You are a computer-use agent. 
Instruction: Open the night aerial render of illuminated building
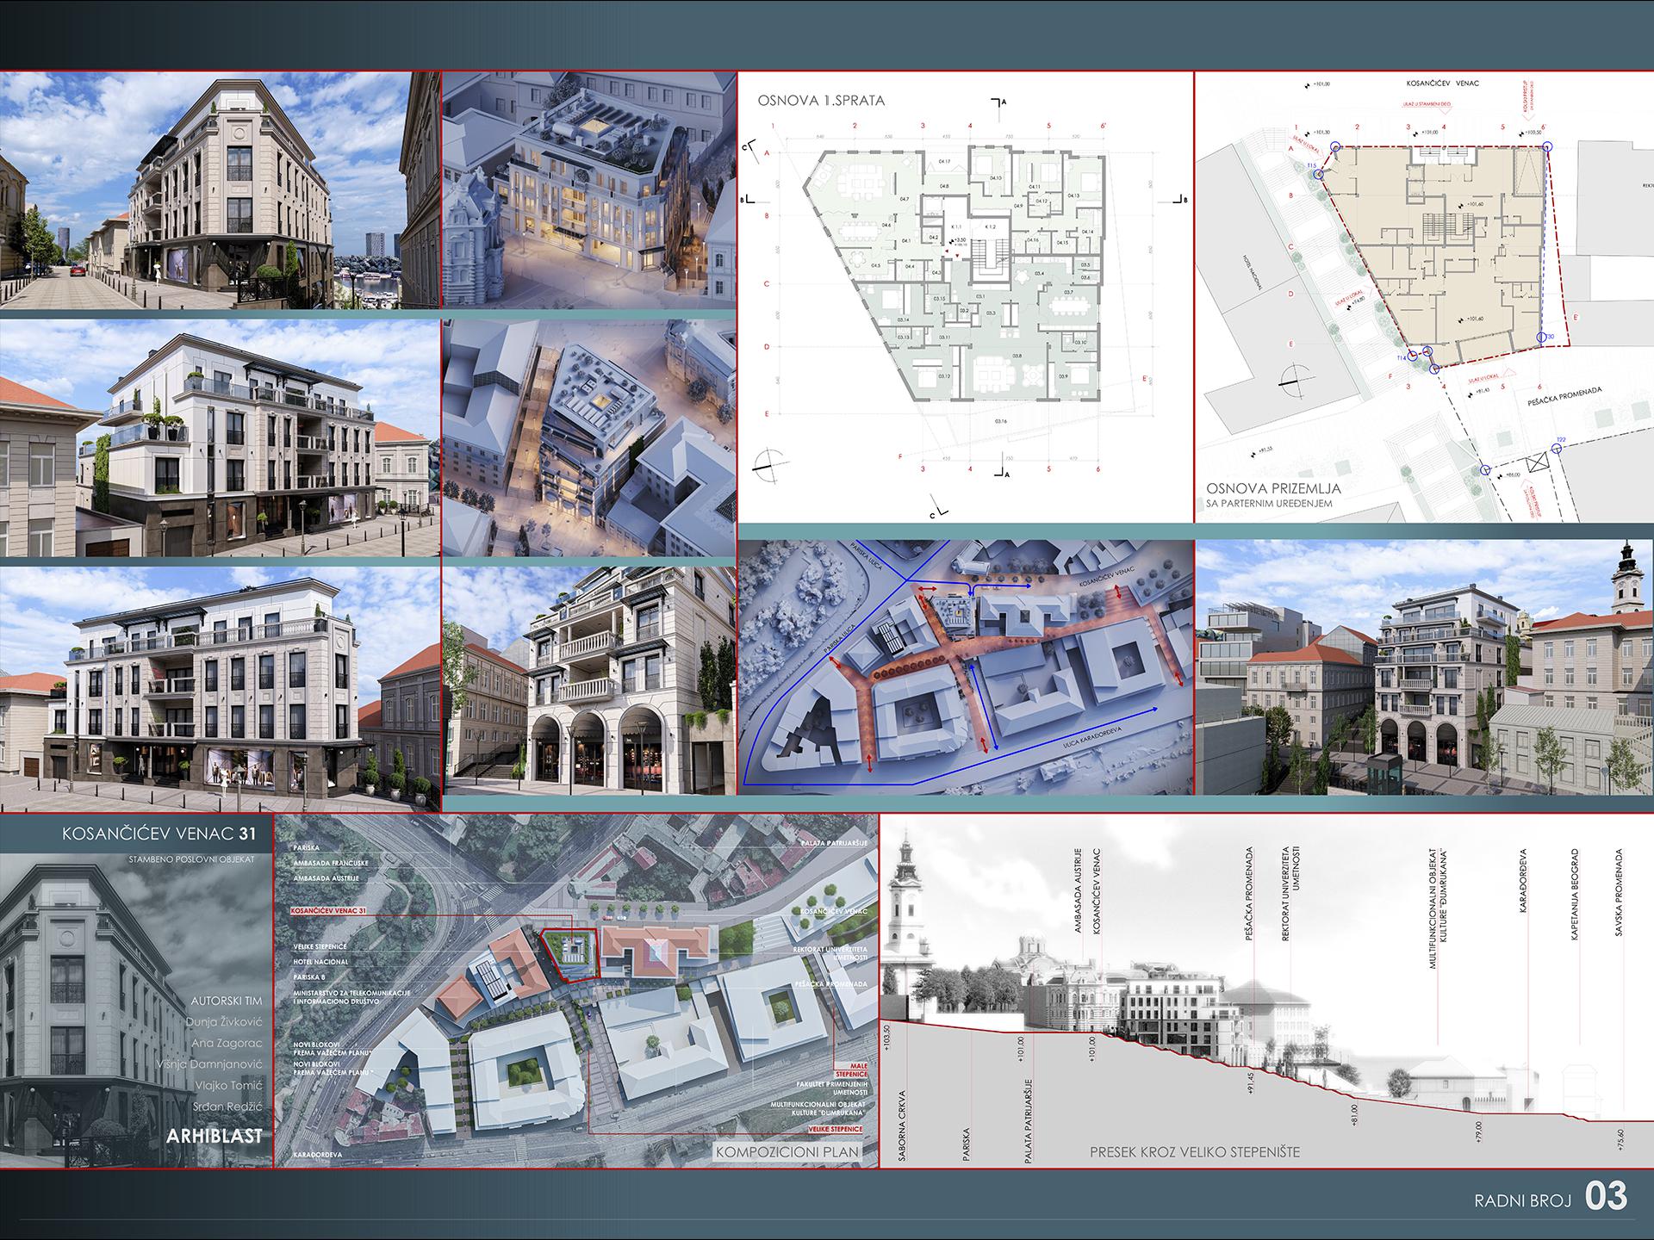pos(589,191)
